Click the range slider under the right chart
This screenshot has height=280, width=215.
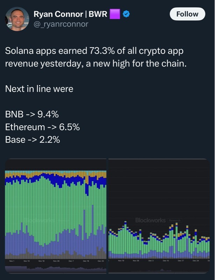(x=159, y=269)
